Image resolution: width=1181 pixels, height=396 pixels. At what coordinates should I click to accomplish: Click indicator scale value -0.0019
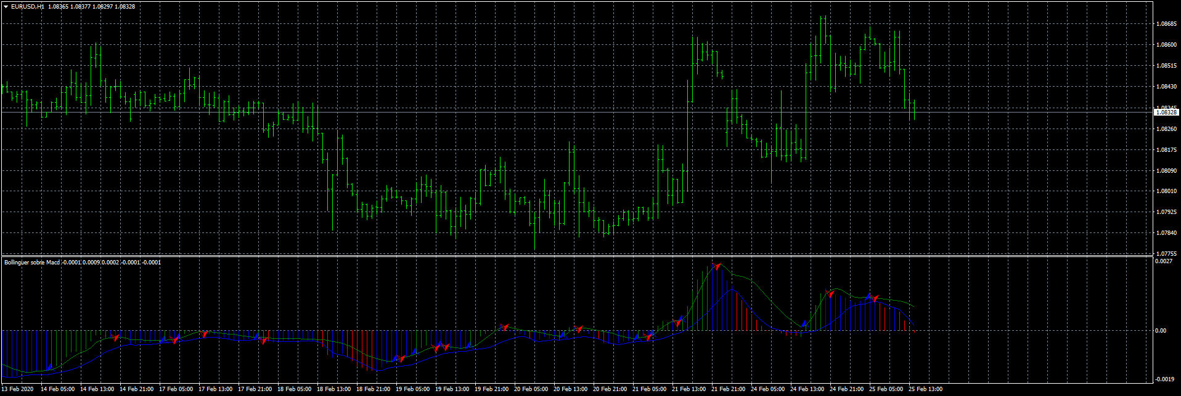tap(1164, 379)
